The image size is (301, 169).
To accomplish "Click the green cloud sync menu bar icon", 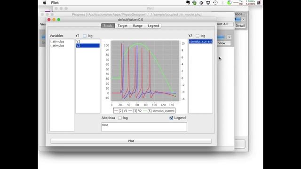I will pos(194,3).
